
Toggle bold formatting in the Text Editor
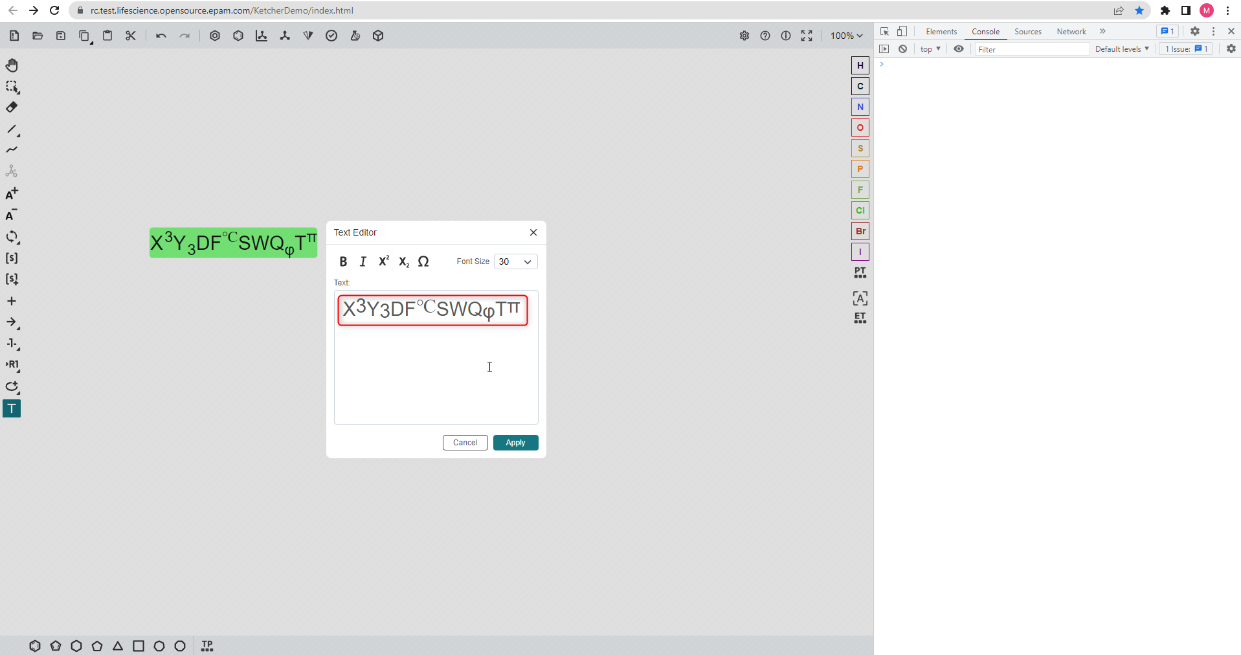(x=343, y=261)
